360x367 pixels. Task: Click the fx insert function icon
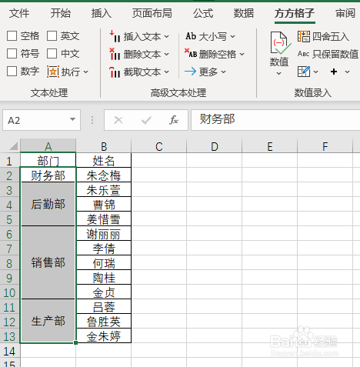pos(174,120)
